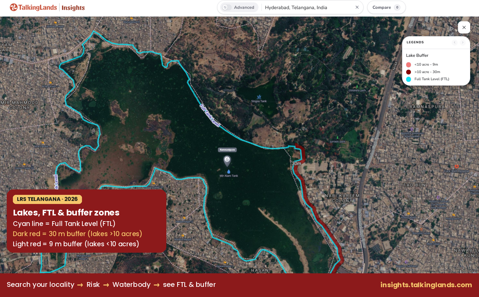
Task: Click the 'RAMNASPURA' locality label
Action: pyautogui.click(x=427, y=107)
